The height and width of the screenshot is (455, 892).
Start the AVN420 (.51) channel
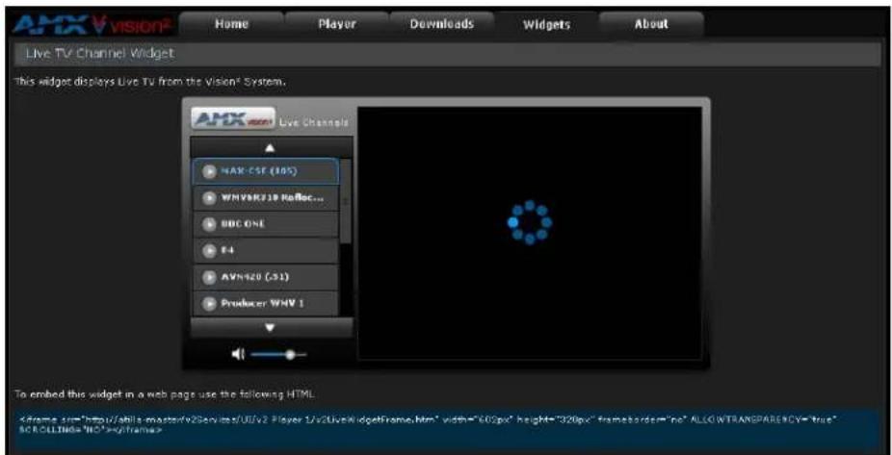point(266,277)
